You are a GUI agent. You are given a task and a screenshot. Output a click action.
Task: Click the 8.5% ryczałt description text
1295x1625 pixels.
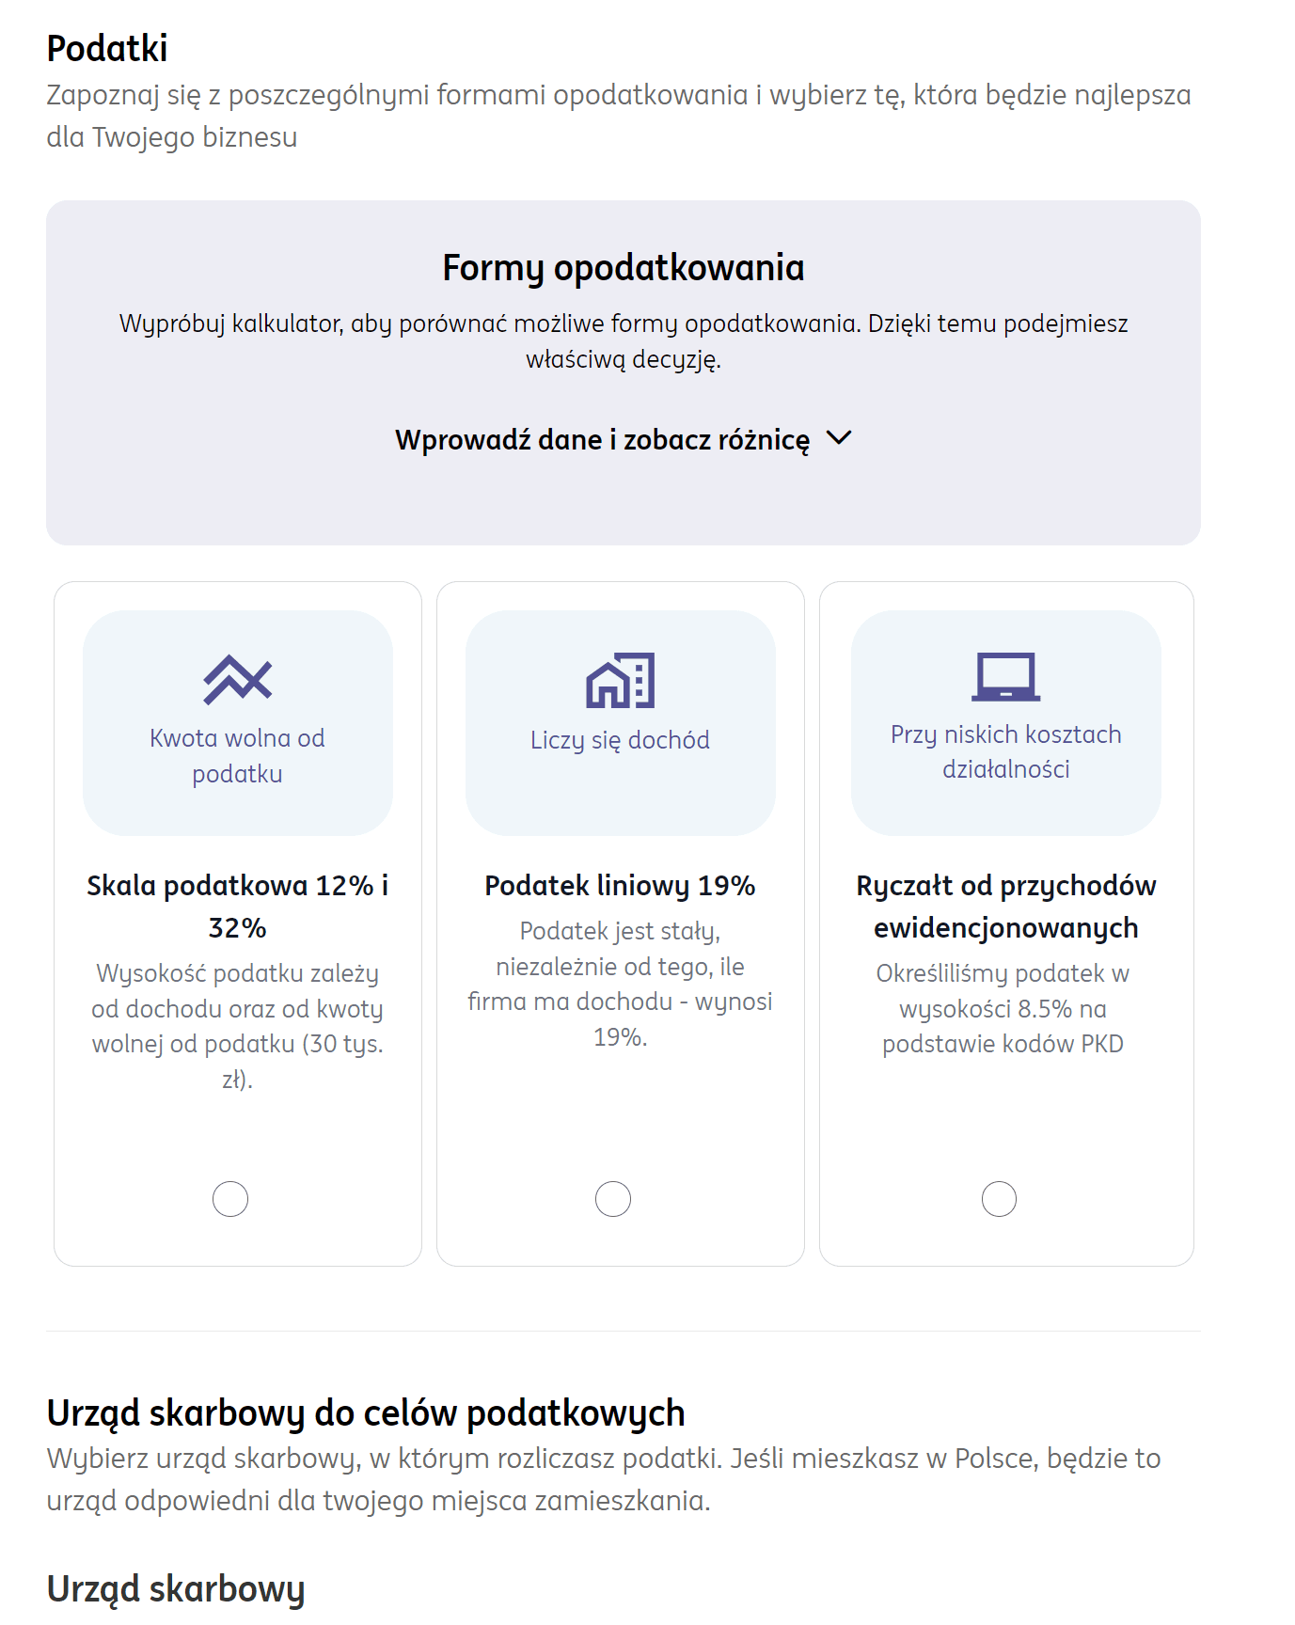pyautogui.click(x=1003, y=1008)
